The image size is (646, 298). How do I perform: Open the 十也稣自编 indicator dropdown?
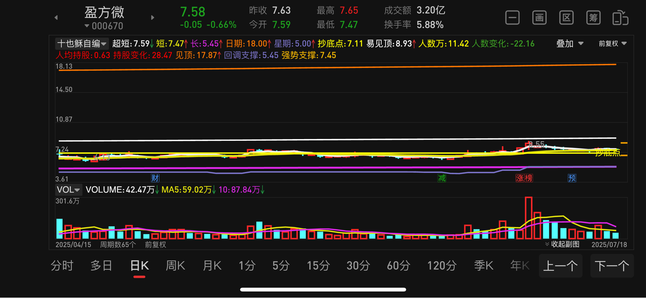click(81, 43)
